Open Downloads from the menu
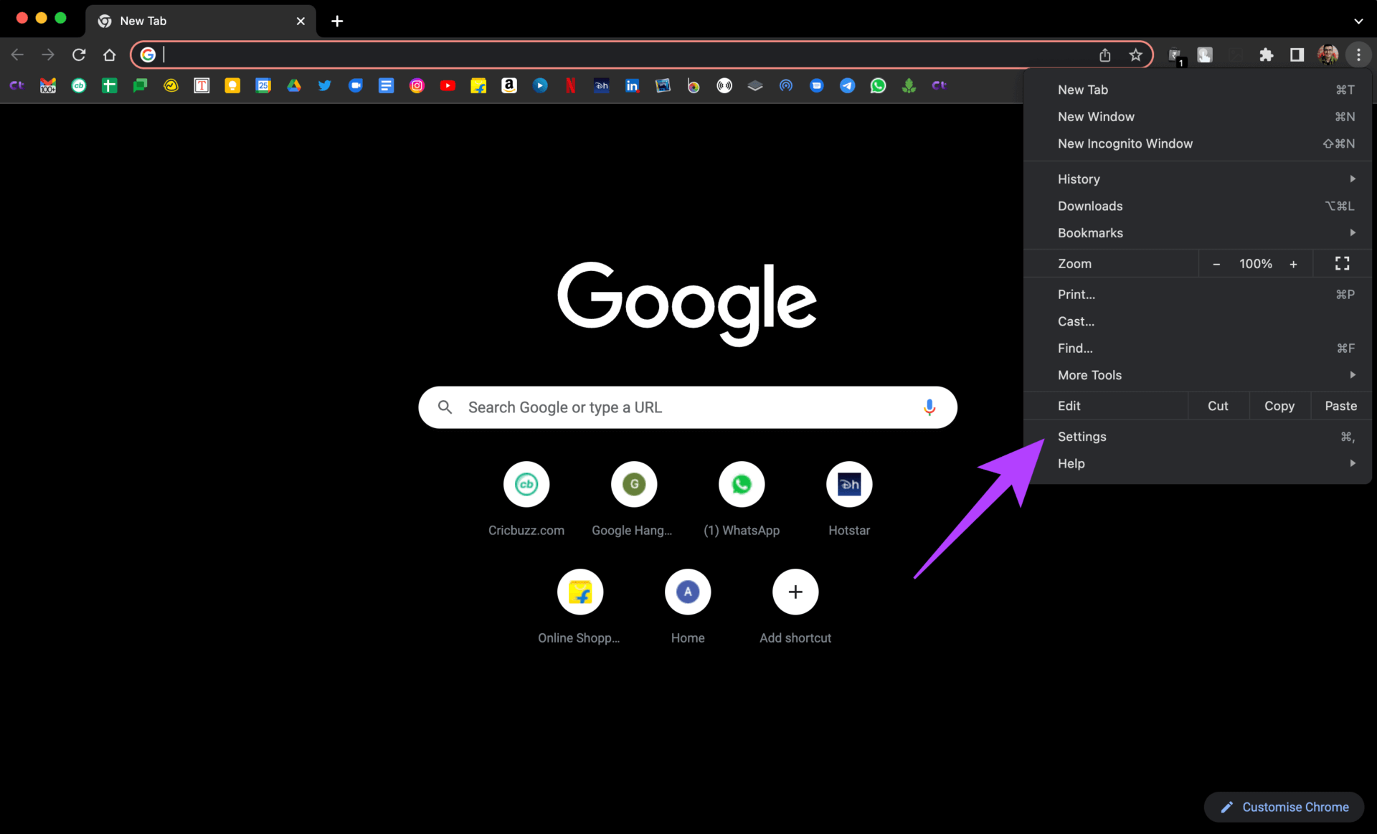 (x=1198, y=206)
